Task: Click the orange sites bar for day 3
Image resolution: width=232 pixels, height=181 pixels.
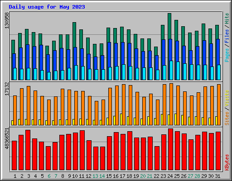Action: click(29, 105)
